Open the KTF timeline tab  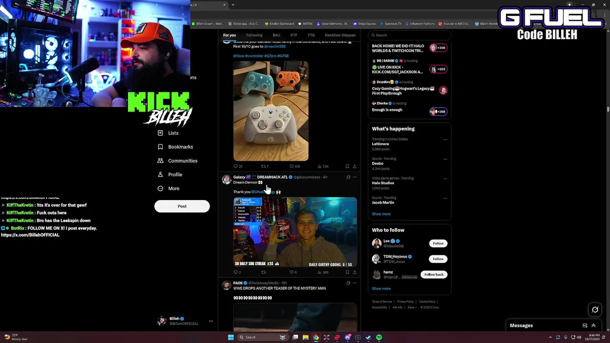tap(294, 35)
